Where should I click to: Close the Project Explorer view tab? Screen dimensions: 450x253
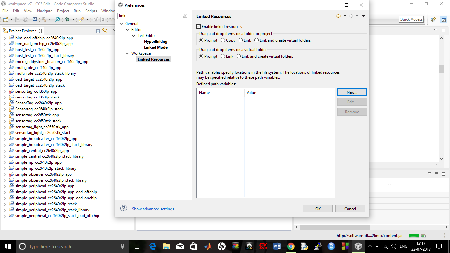pos(40,31)
